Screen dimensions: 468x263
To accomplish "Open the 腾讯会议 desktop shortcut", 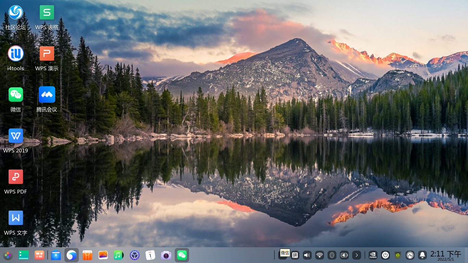I will (x=47, y=99).
